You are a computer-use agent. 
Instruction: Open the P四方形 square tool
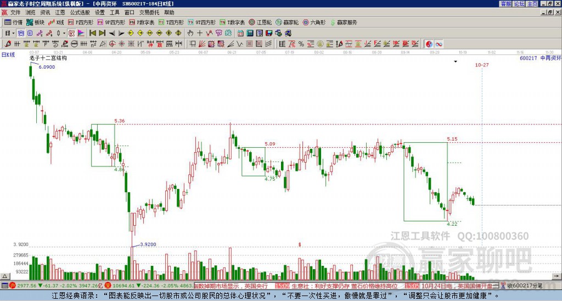(x=81, y=22)
